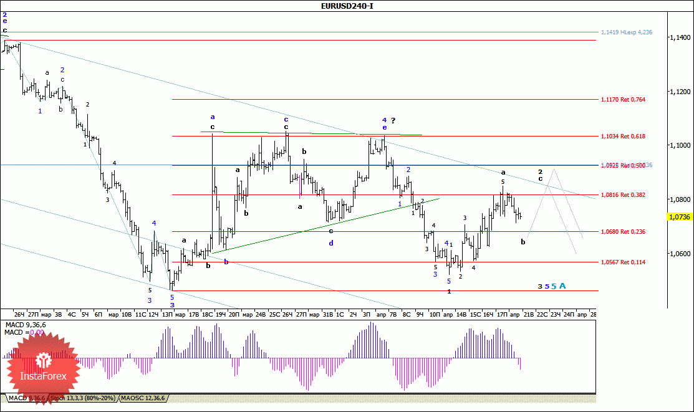Select the 1,0567 Ret 0,114 level label
This screenshot has width=694, height=412.
(x=623, y=262)
